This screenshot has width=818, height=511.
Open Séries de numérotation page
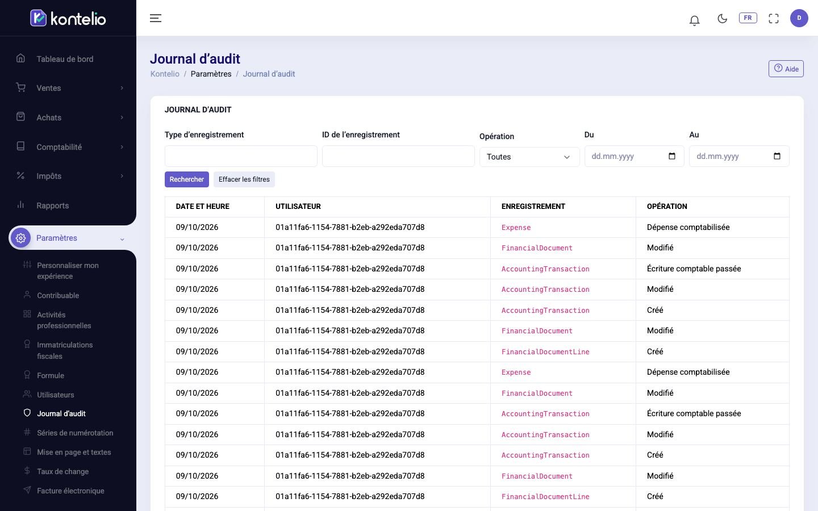click(75, 433)
